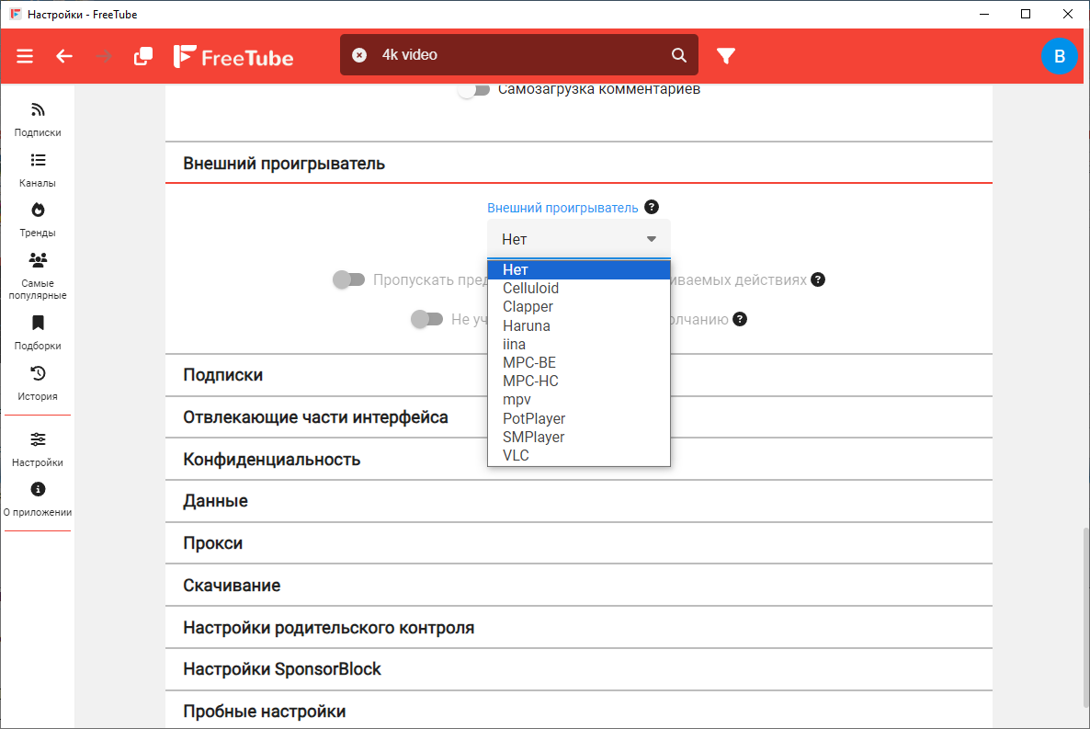Open the profile avatar button B

[x=1059, y=56]
